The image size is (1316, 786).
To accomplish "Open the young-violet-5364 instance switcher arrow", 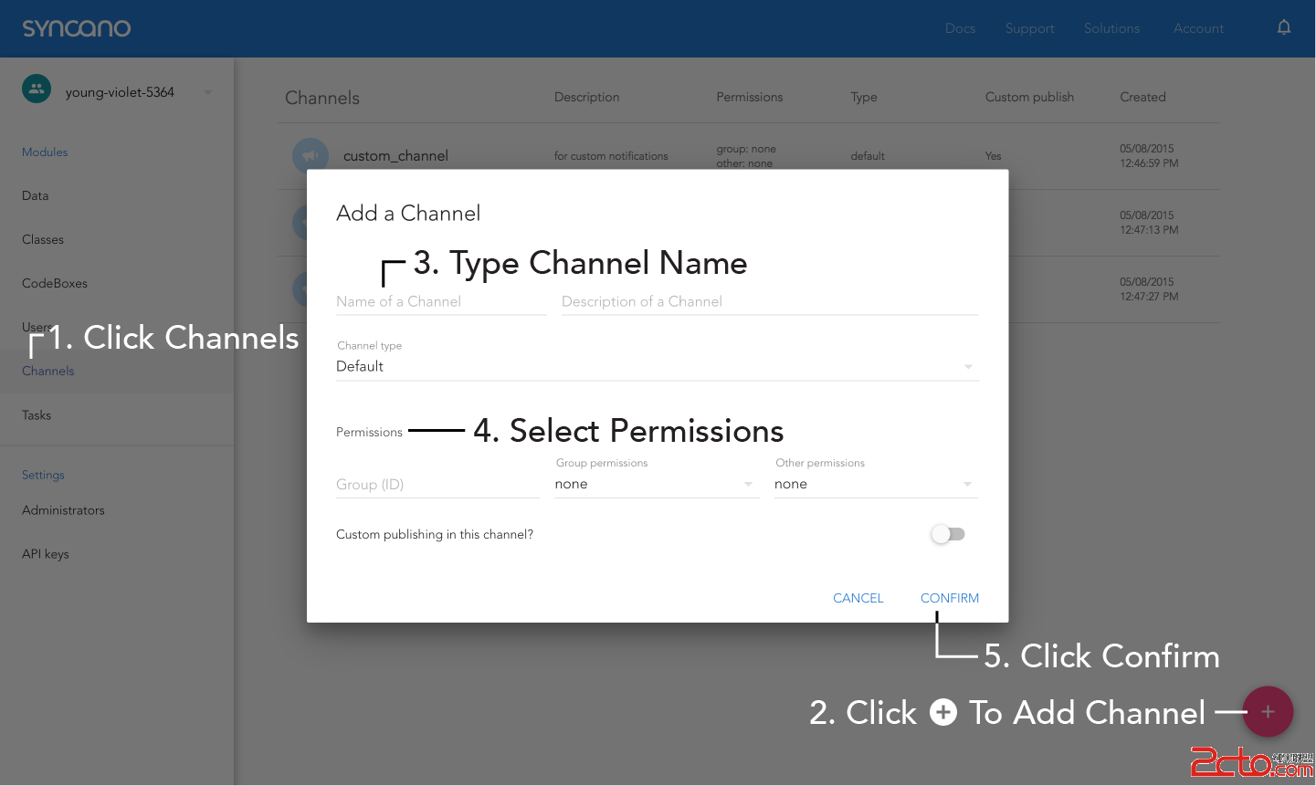I will (208, 92).
